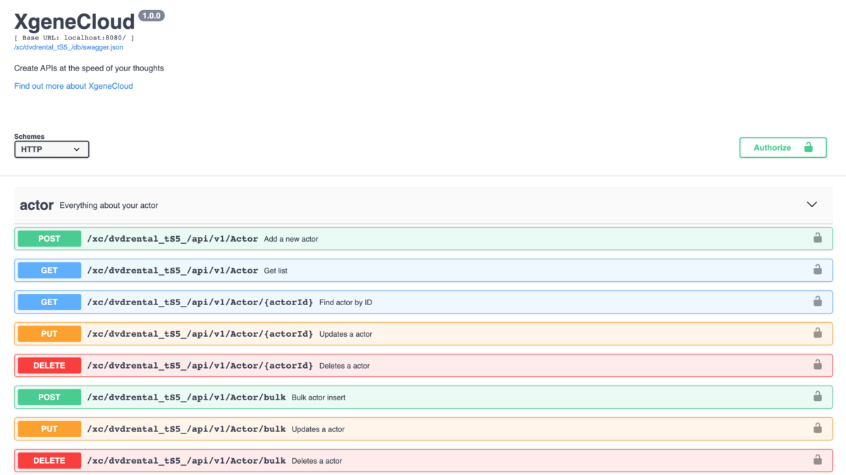The height and width of the screenshot is (475, 846).
Task: Click 'Base URL: localhost:8080/' text
Action: tap(75, 37)
